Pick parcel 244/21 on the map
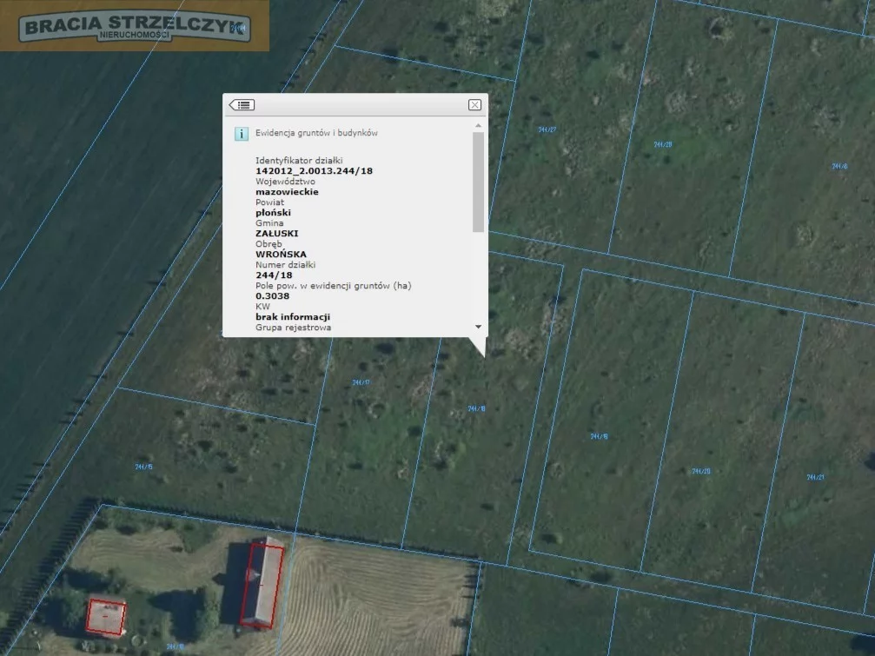This screenshot has width=875, height=656. [815, 477]
